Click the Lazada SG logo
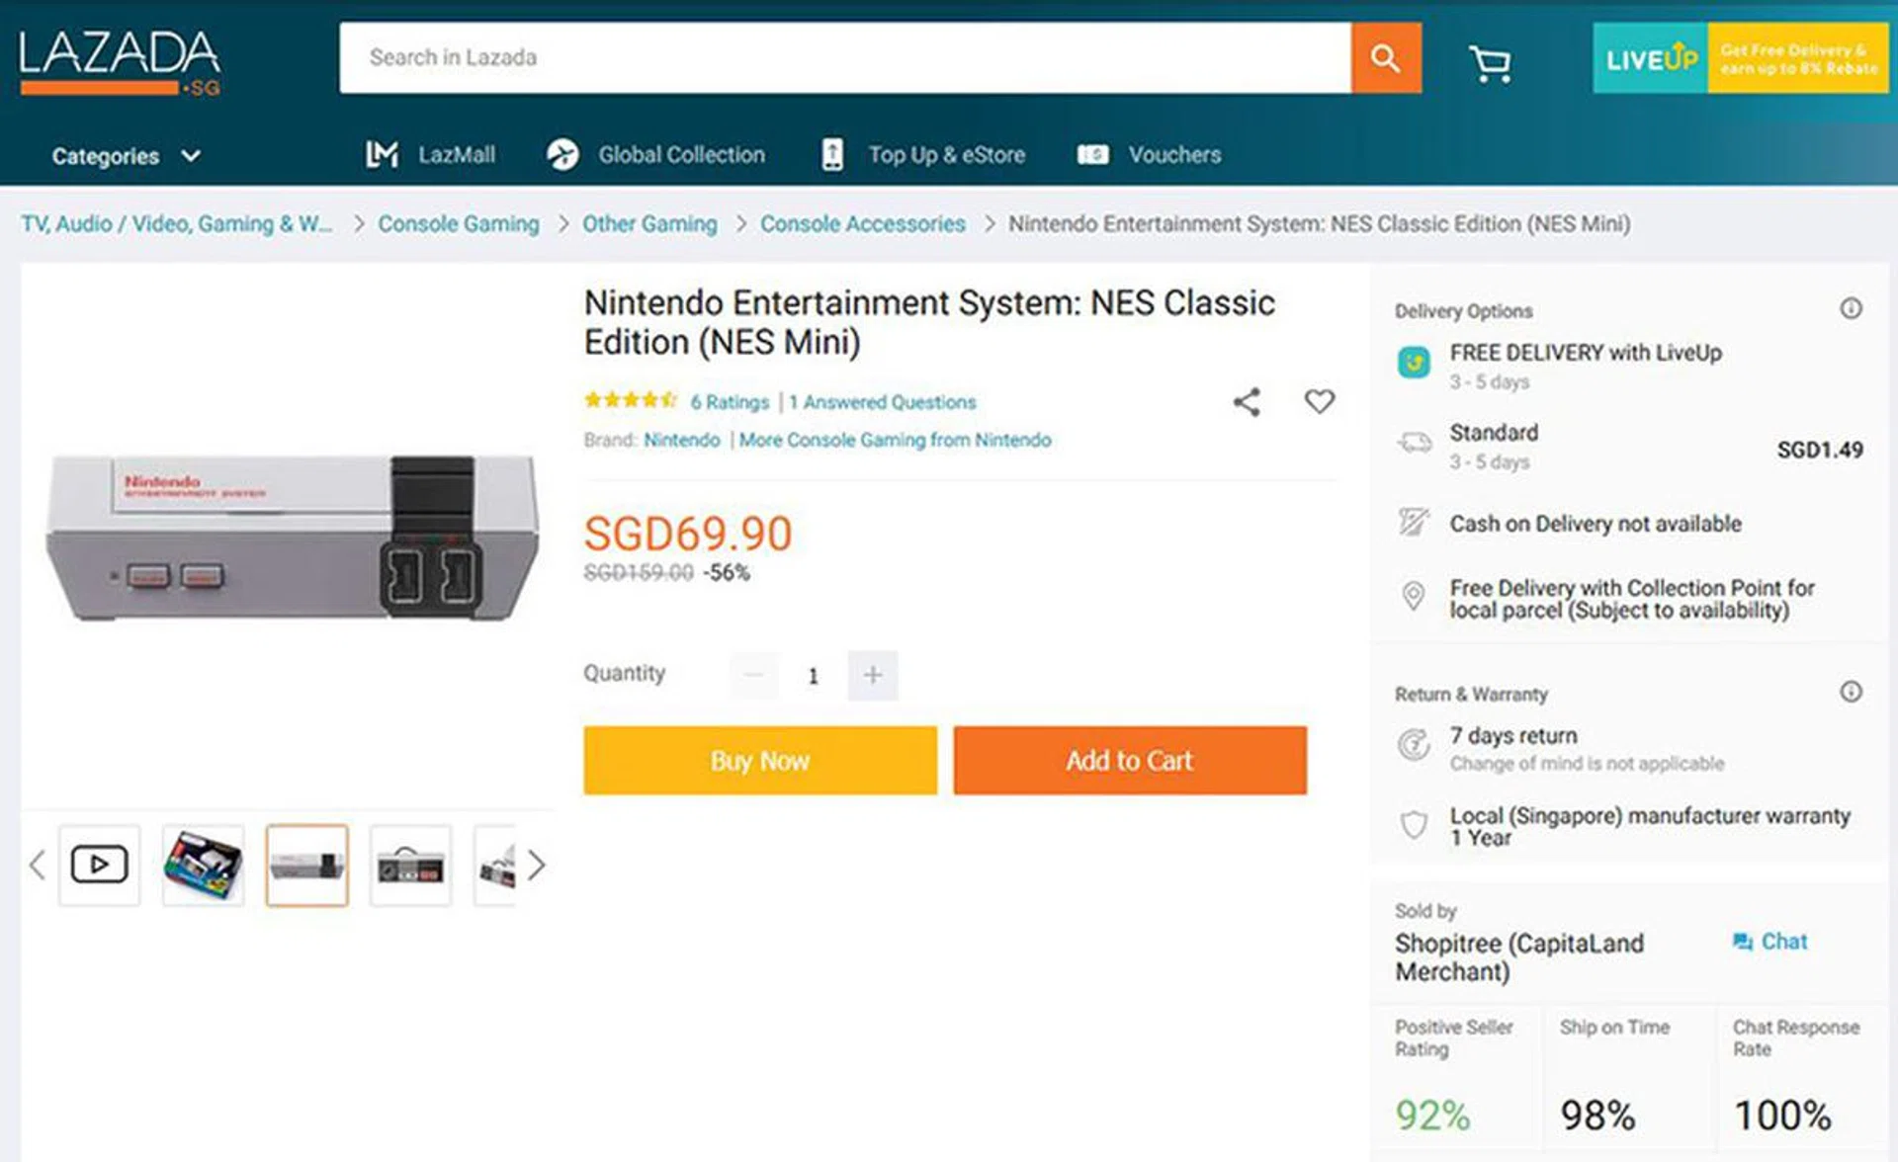1898x1162 pixels. (x=120, y=61)
